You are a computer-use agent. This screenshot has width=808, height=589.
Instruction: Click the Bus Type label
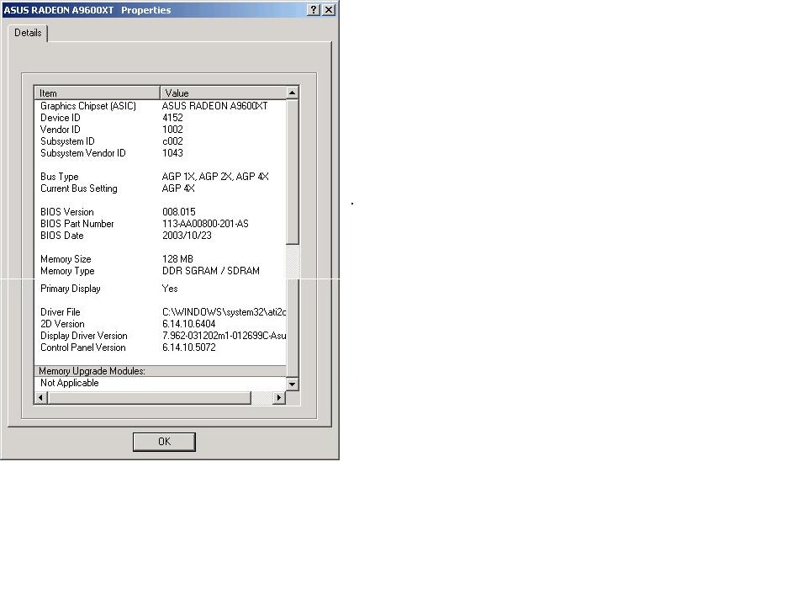click(x=59, y=177)
